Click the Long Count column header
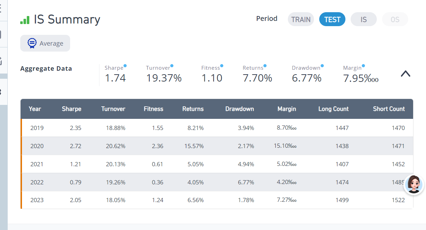This screenshot has width=426, height=230. pos(333,109)
